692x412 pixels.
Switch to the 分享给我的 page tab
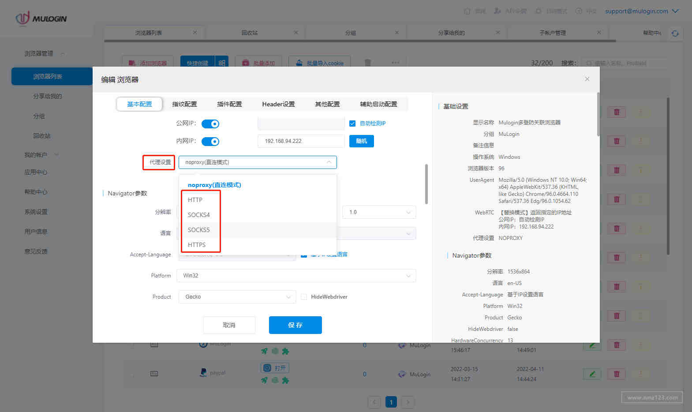(452, 33)
